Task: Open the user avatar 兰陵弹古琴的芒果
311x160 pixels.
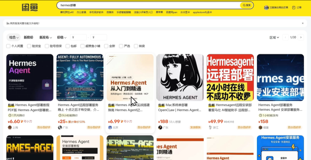Action: tap(266, 8)
